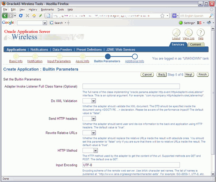This screenshot has height=182, width=216.
Task: Click the Firefox logo in title bar
Action: click(x=4, y=3)
